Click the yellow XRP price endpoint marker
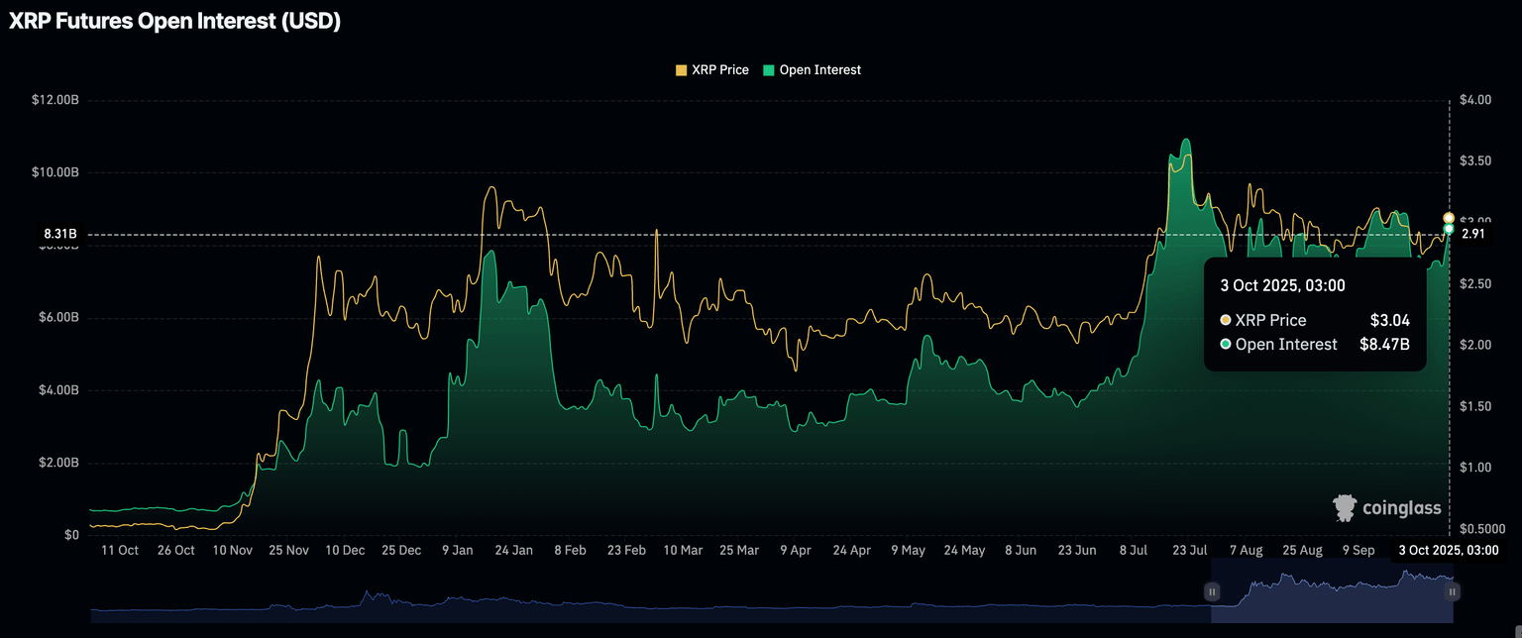 click(x=1449, y=217)
